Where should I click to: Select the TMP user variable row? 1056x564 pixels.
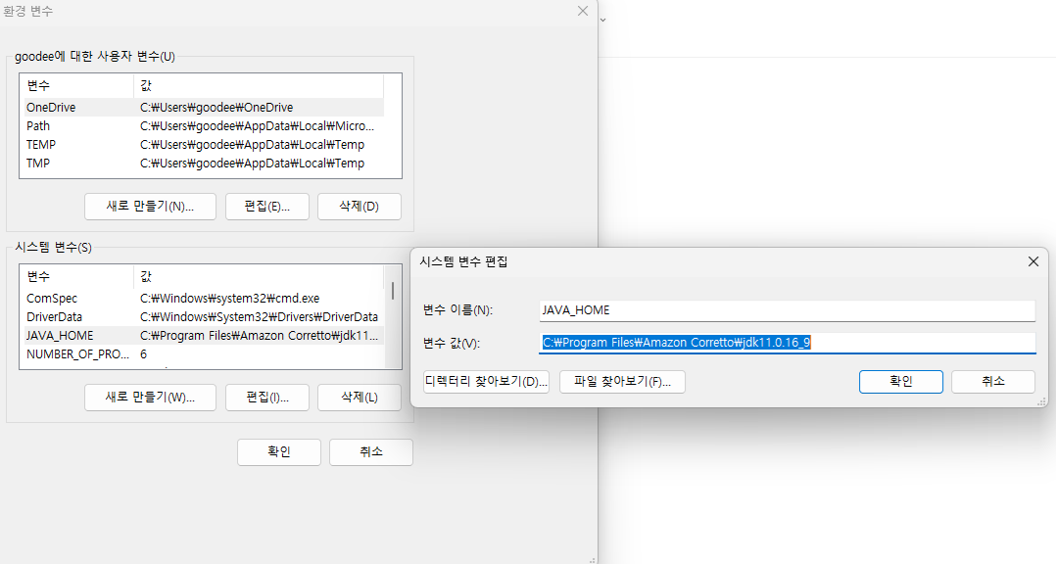click(204, 164)
